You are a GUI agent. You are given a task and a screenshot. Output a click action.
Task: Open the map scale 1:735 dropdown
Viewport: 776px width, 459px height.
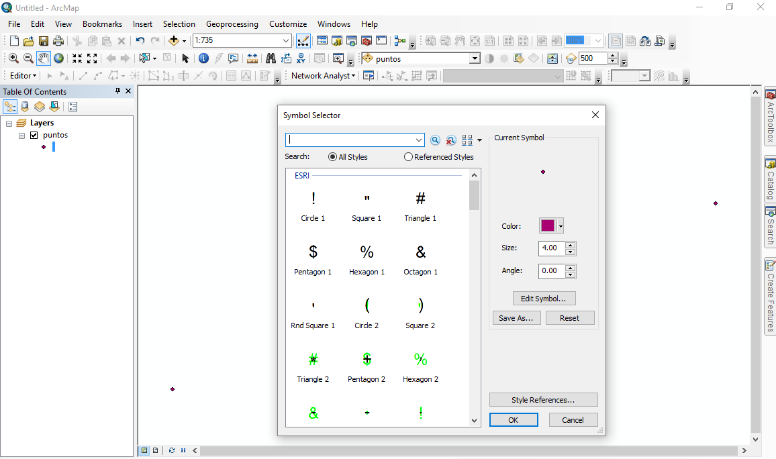click(286, 41)
